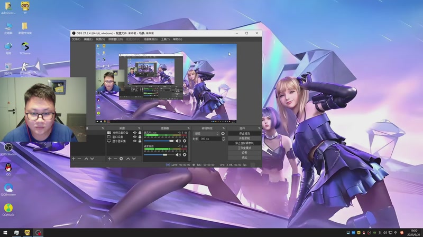The height and width of the screenshot is (237, 423).
Task: Add a new scene with plus button
Action: pyautogui.click(x=73, y=159)
